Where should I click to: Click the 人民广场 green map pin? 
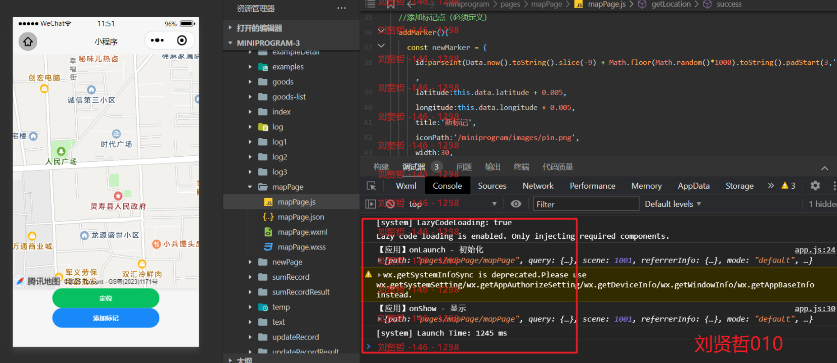(x=61, y=151)
